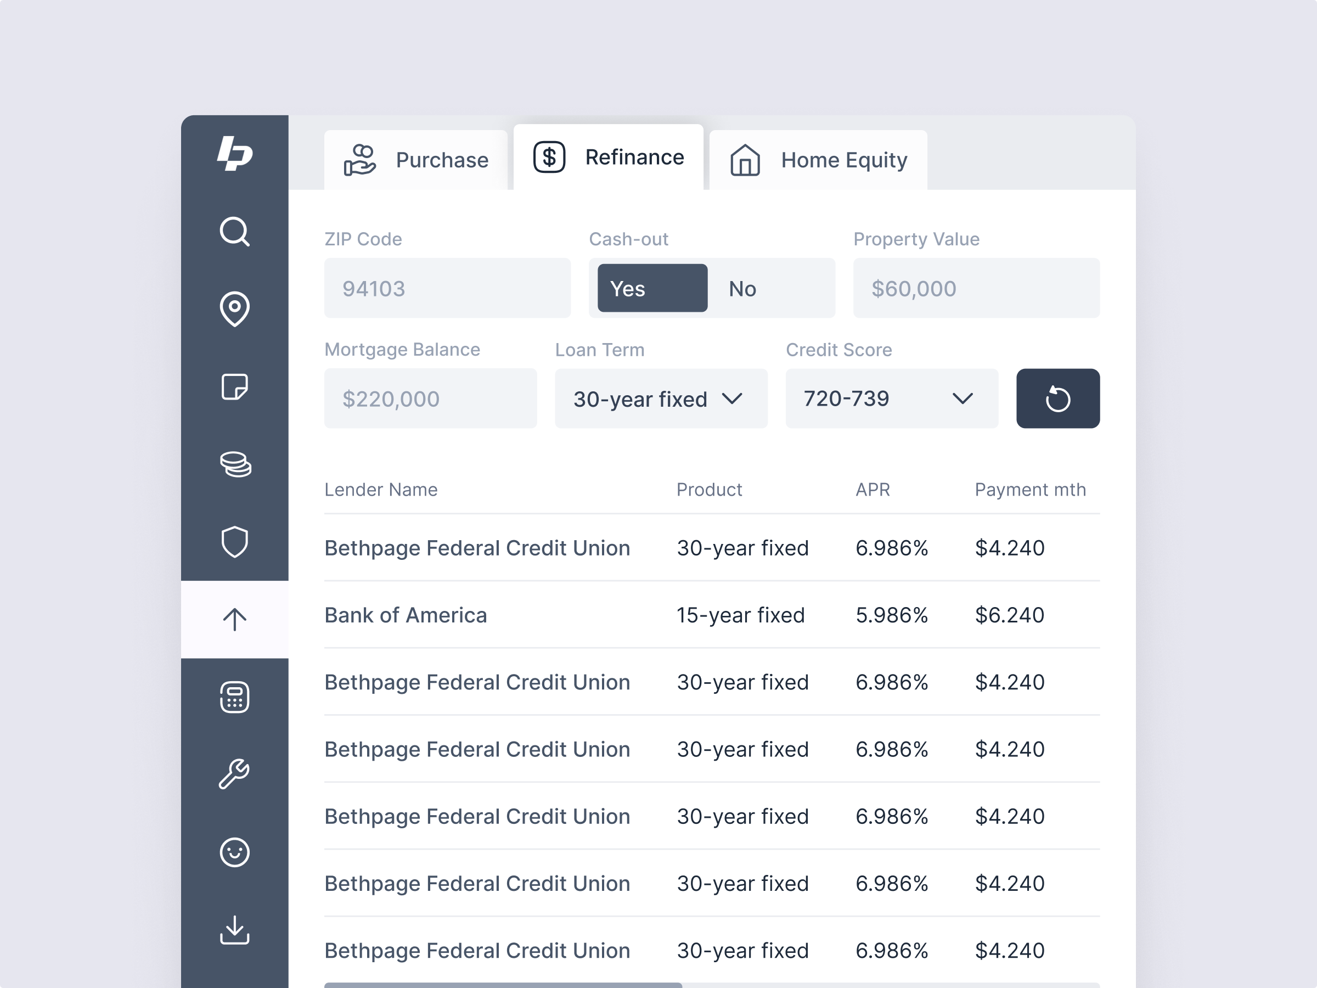Viewport: 1317px width, 988px height.
Task: Select Yes for Cash-out
Action: coord(652,288)
